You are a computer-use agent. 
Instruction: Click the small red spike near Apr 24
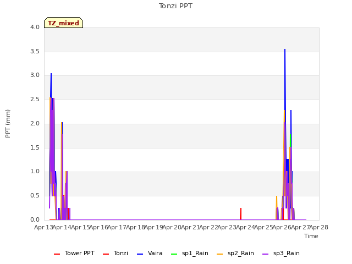(241, 214)
